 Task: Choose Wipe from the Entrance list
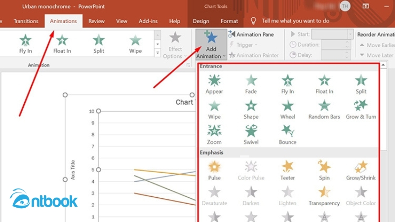tap(214, 110)
